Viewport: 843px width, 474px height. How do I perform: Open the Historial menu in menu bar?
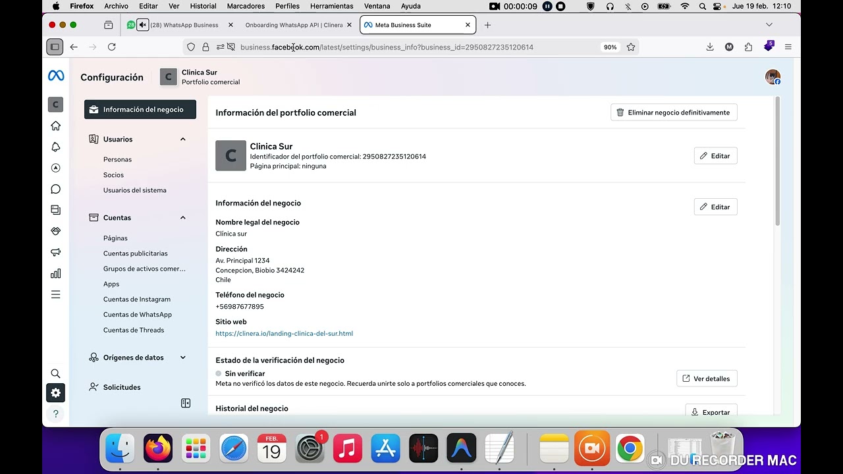click(203, 6)
